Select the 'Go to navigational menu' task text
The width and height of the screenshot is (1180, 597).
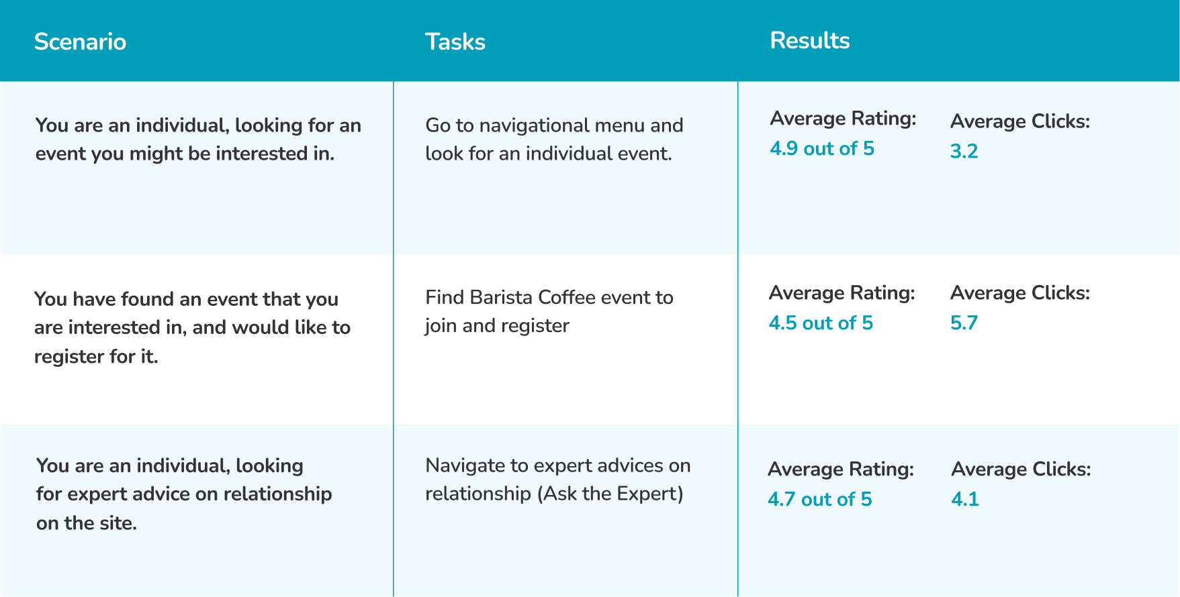coord(554,139)
